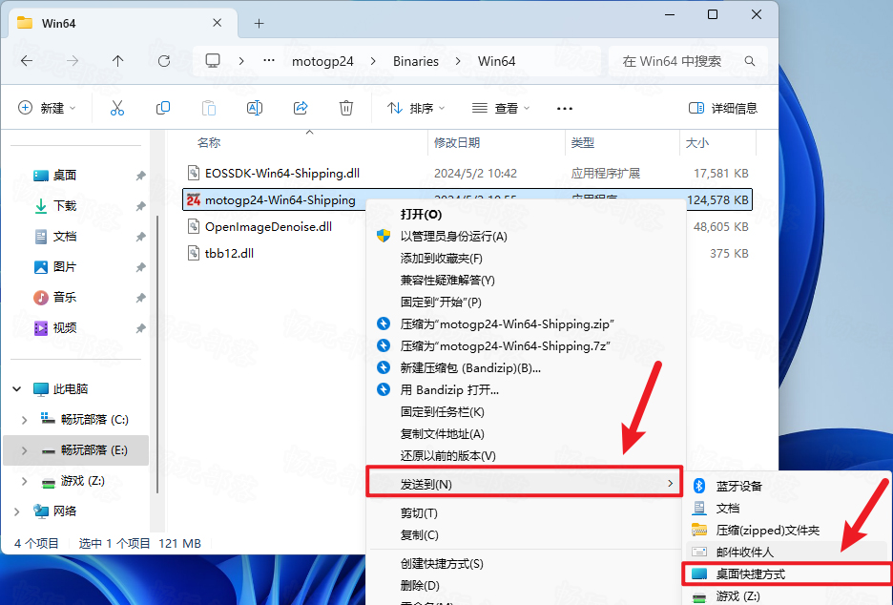Open the 发送到(N) submenu
The height and width of the screenshot is (605, 893).
[x=524, y=484]
